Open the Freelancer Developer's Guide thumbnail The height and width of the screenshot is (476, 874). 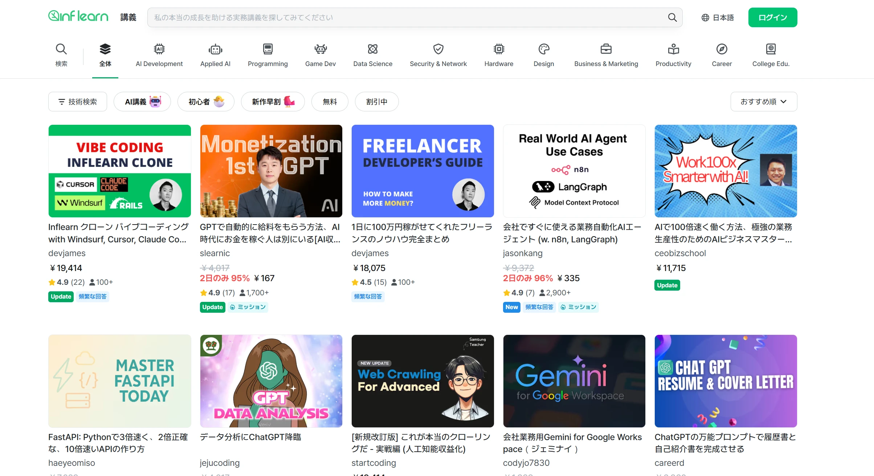click(x=422, y=171)
